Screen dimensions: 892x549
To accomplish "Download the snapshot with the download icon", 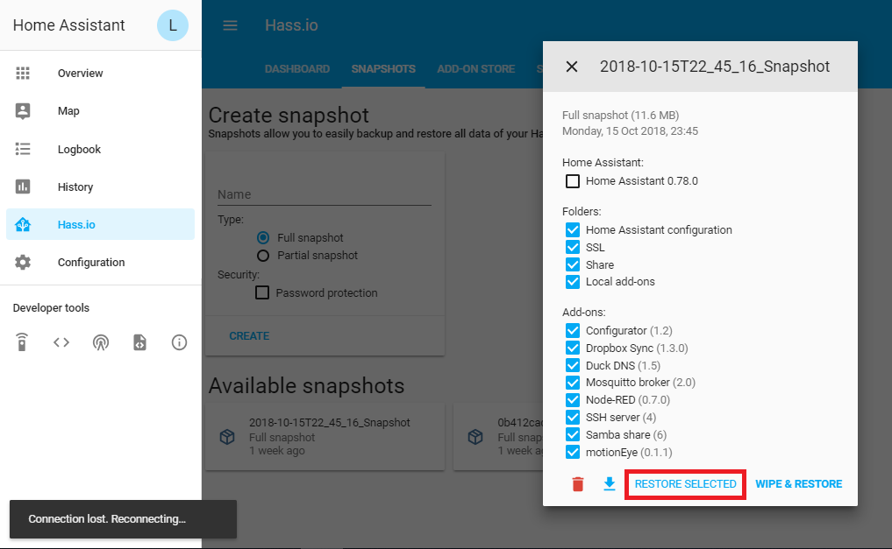I will tap(610, 483).
